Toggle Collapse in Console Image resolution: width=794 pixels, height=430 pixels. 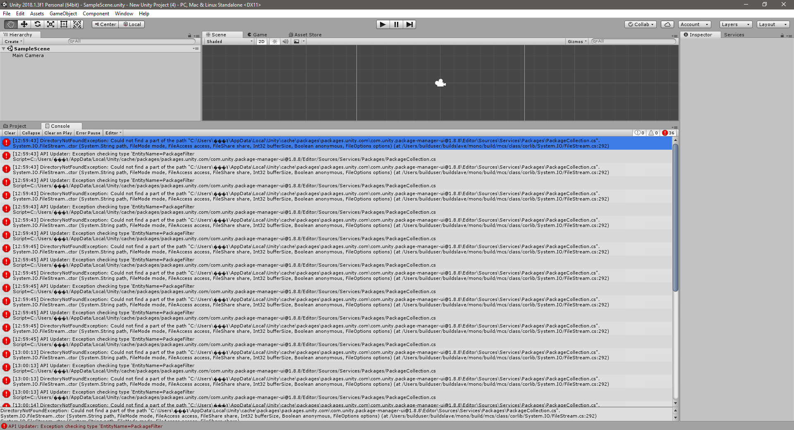[x=31, y=133]
